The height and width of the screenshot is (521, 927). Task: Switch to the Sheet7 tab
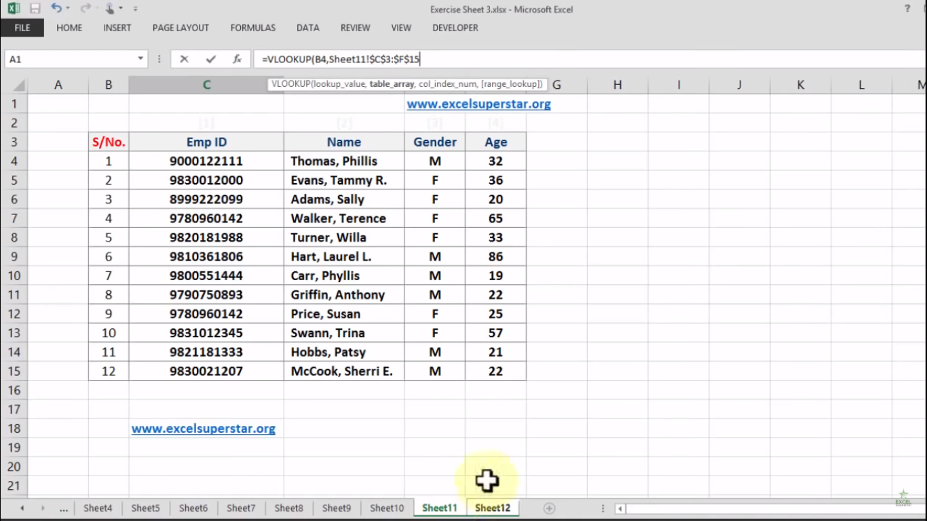tap(241, 508)
